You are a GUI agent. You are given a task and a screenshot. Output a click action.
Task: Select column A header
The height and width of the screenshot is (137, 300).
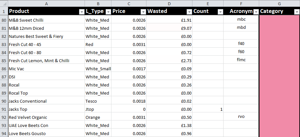(x=46, y=3)
